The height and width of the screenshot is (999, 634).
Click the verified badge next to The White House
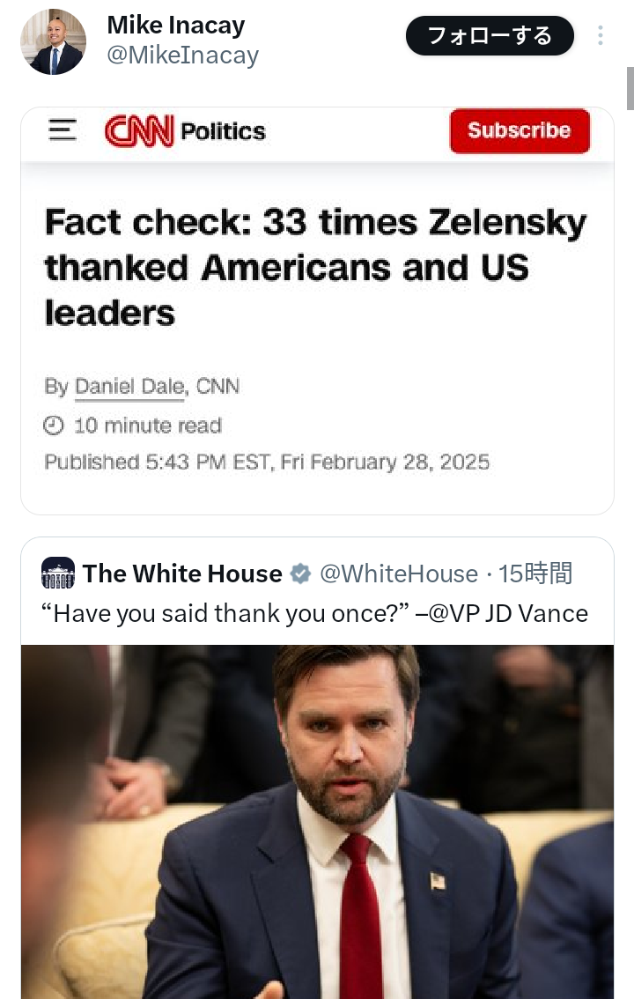[300, 574]
